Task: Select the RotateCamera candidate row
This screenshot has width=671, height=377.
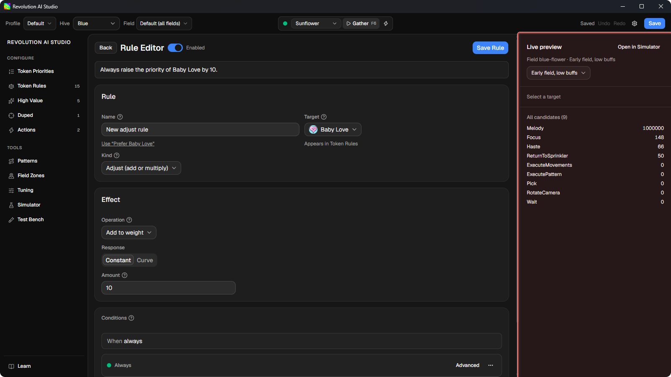Action: tap(595, 193)
